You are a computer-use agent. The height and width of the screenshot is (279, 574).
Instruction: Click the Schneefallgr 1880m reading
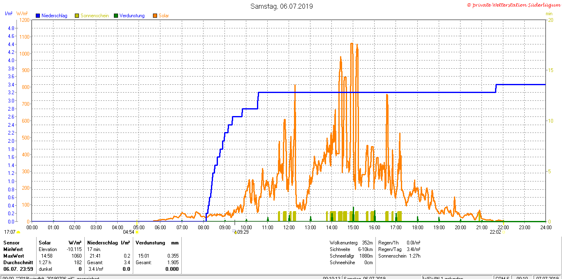pos(351,256)
